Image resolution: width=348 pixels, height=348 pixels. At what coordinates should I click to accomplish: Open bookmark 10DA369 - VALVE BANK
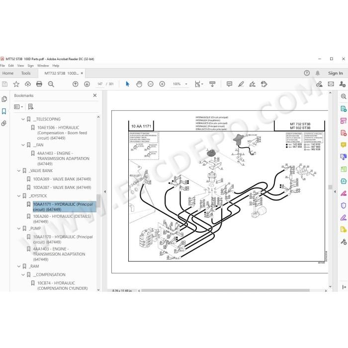(x=62, y=179)
